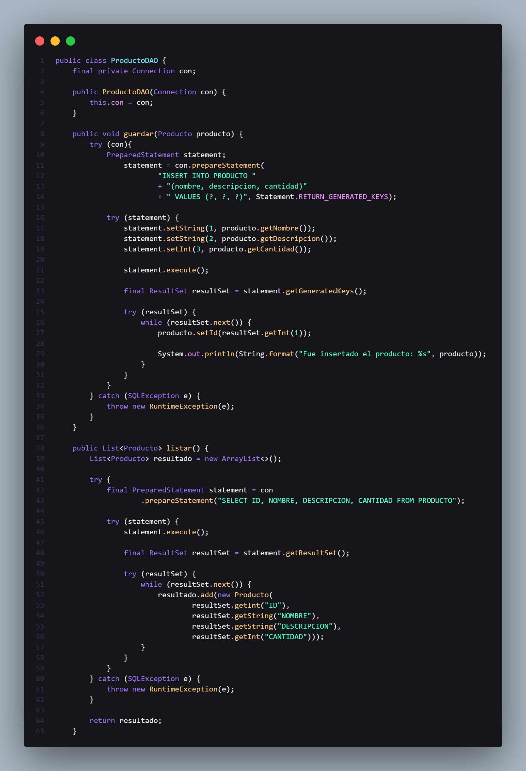
Task: Click the text "System.out.println"
Action: [x=196, y=354]
